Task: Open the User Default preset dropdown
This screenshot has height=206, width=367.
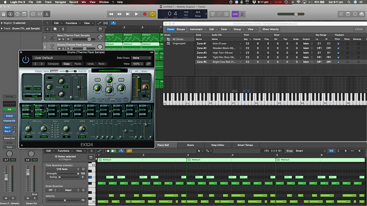Action: 57,58
